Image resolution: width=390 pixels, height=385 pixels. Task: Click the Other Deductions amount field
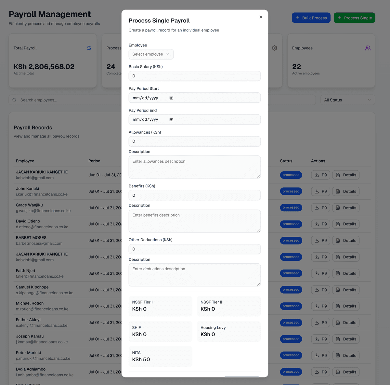coord(195,249)
